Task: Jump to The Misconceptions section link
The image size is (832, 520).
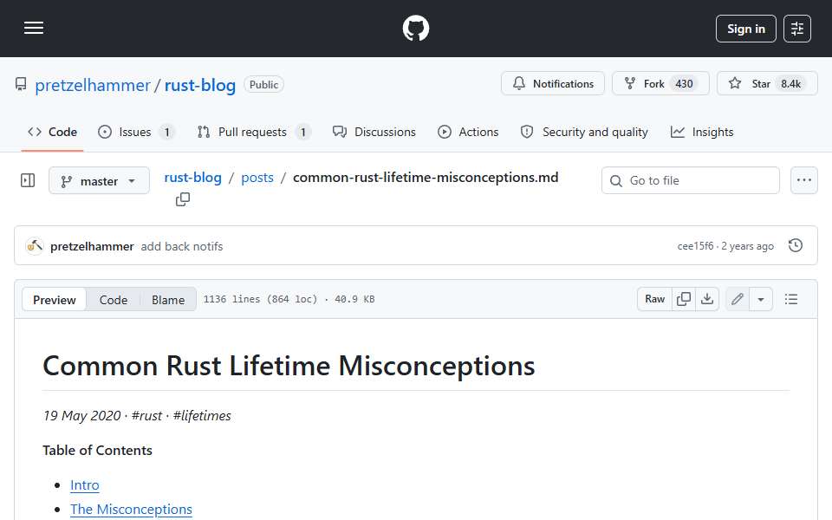Action: click(x=131, y=509)
